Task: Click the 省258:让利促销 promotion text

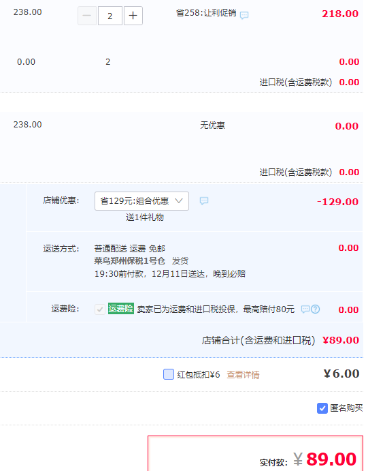Action: (x=206, y=13)
